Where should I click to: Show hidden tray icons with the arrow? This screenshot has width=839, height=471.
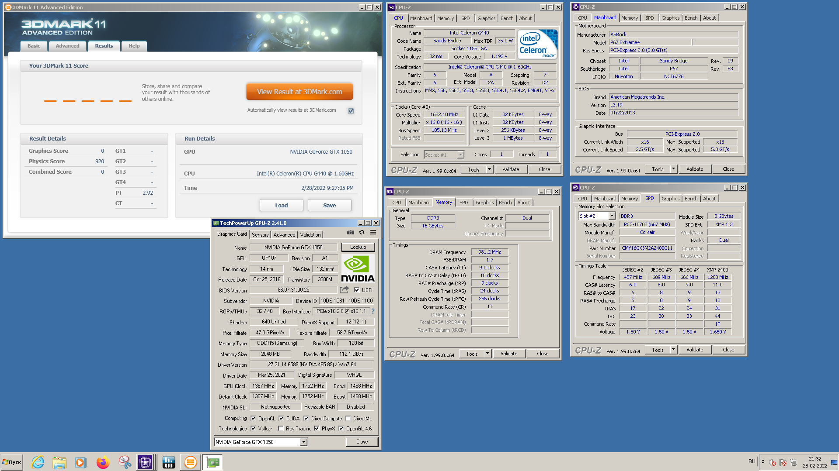pyautogui.click(x=763, y=462)
